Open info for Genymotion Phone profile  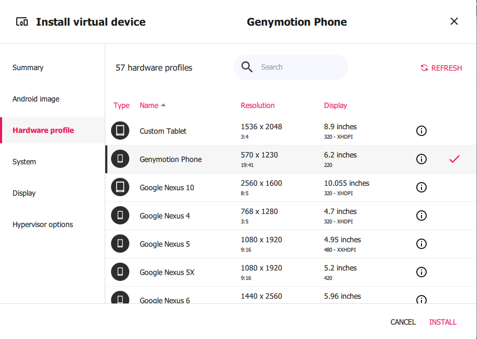coord(421,159)
